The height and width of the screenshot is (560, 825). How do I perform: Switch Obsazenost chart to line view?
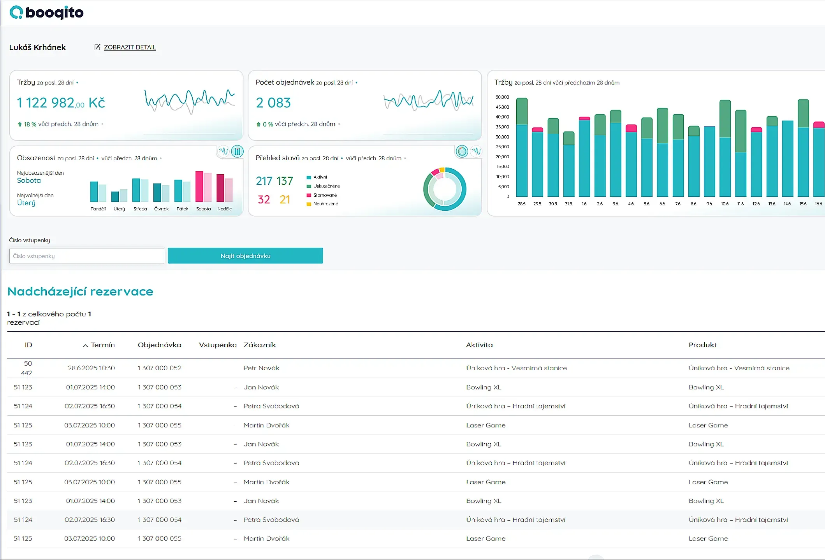point(223,151)
